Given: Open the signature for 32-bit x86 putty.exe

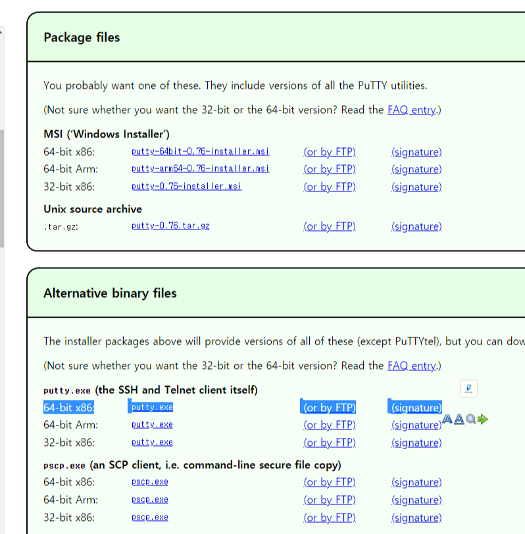Looking at the screenshot, I should pyautogui.click(x=416, y=443).
